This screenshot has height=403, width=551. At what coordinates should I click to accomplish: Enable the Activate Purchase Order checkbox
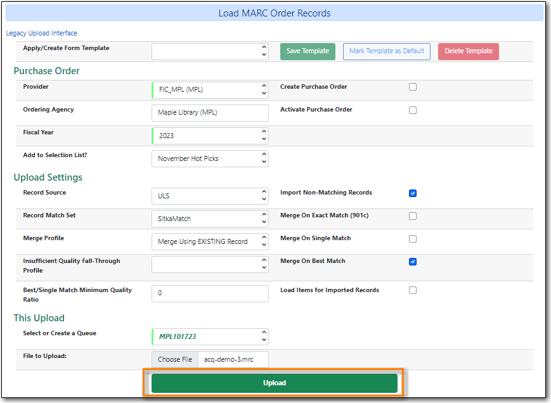tap(413, 110)
